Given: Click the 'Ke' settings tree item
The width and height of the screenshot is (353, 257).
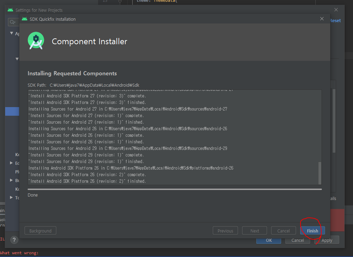Looking at the screenshot, I should tap(17, 154).
